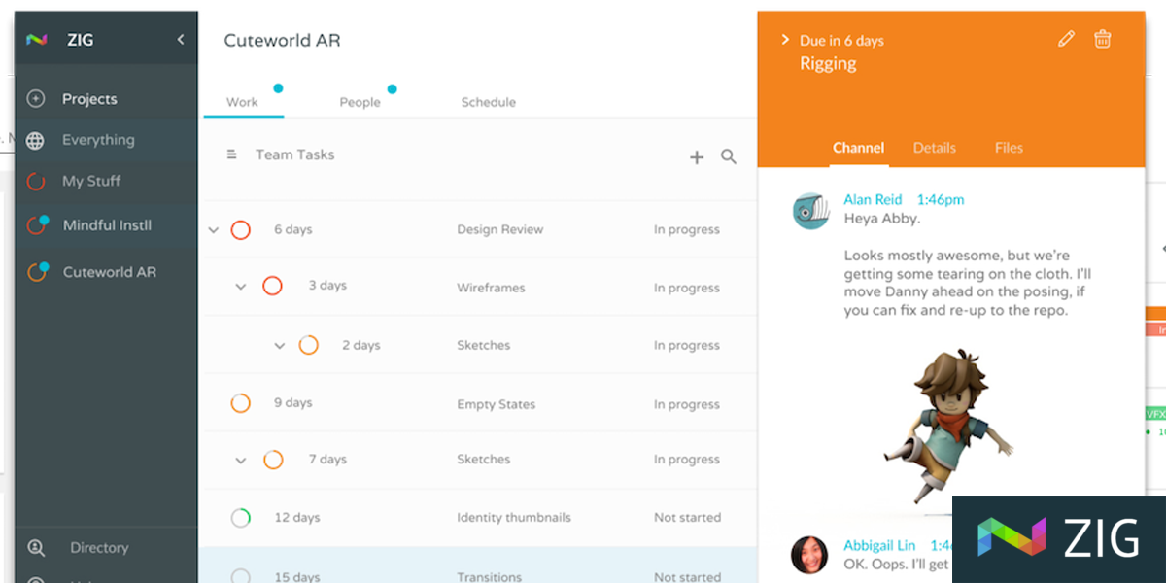Collapse the Design Review task row
1166x583 pixels.
tap(214, 230)
